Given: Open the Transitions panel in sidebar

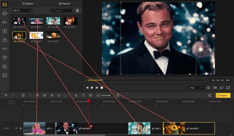Looking at the screenshot, I should coord(5,49).
